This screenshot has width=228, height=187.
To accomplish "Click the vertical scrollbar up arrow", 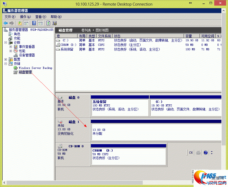I will [x=223, y=11].
